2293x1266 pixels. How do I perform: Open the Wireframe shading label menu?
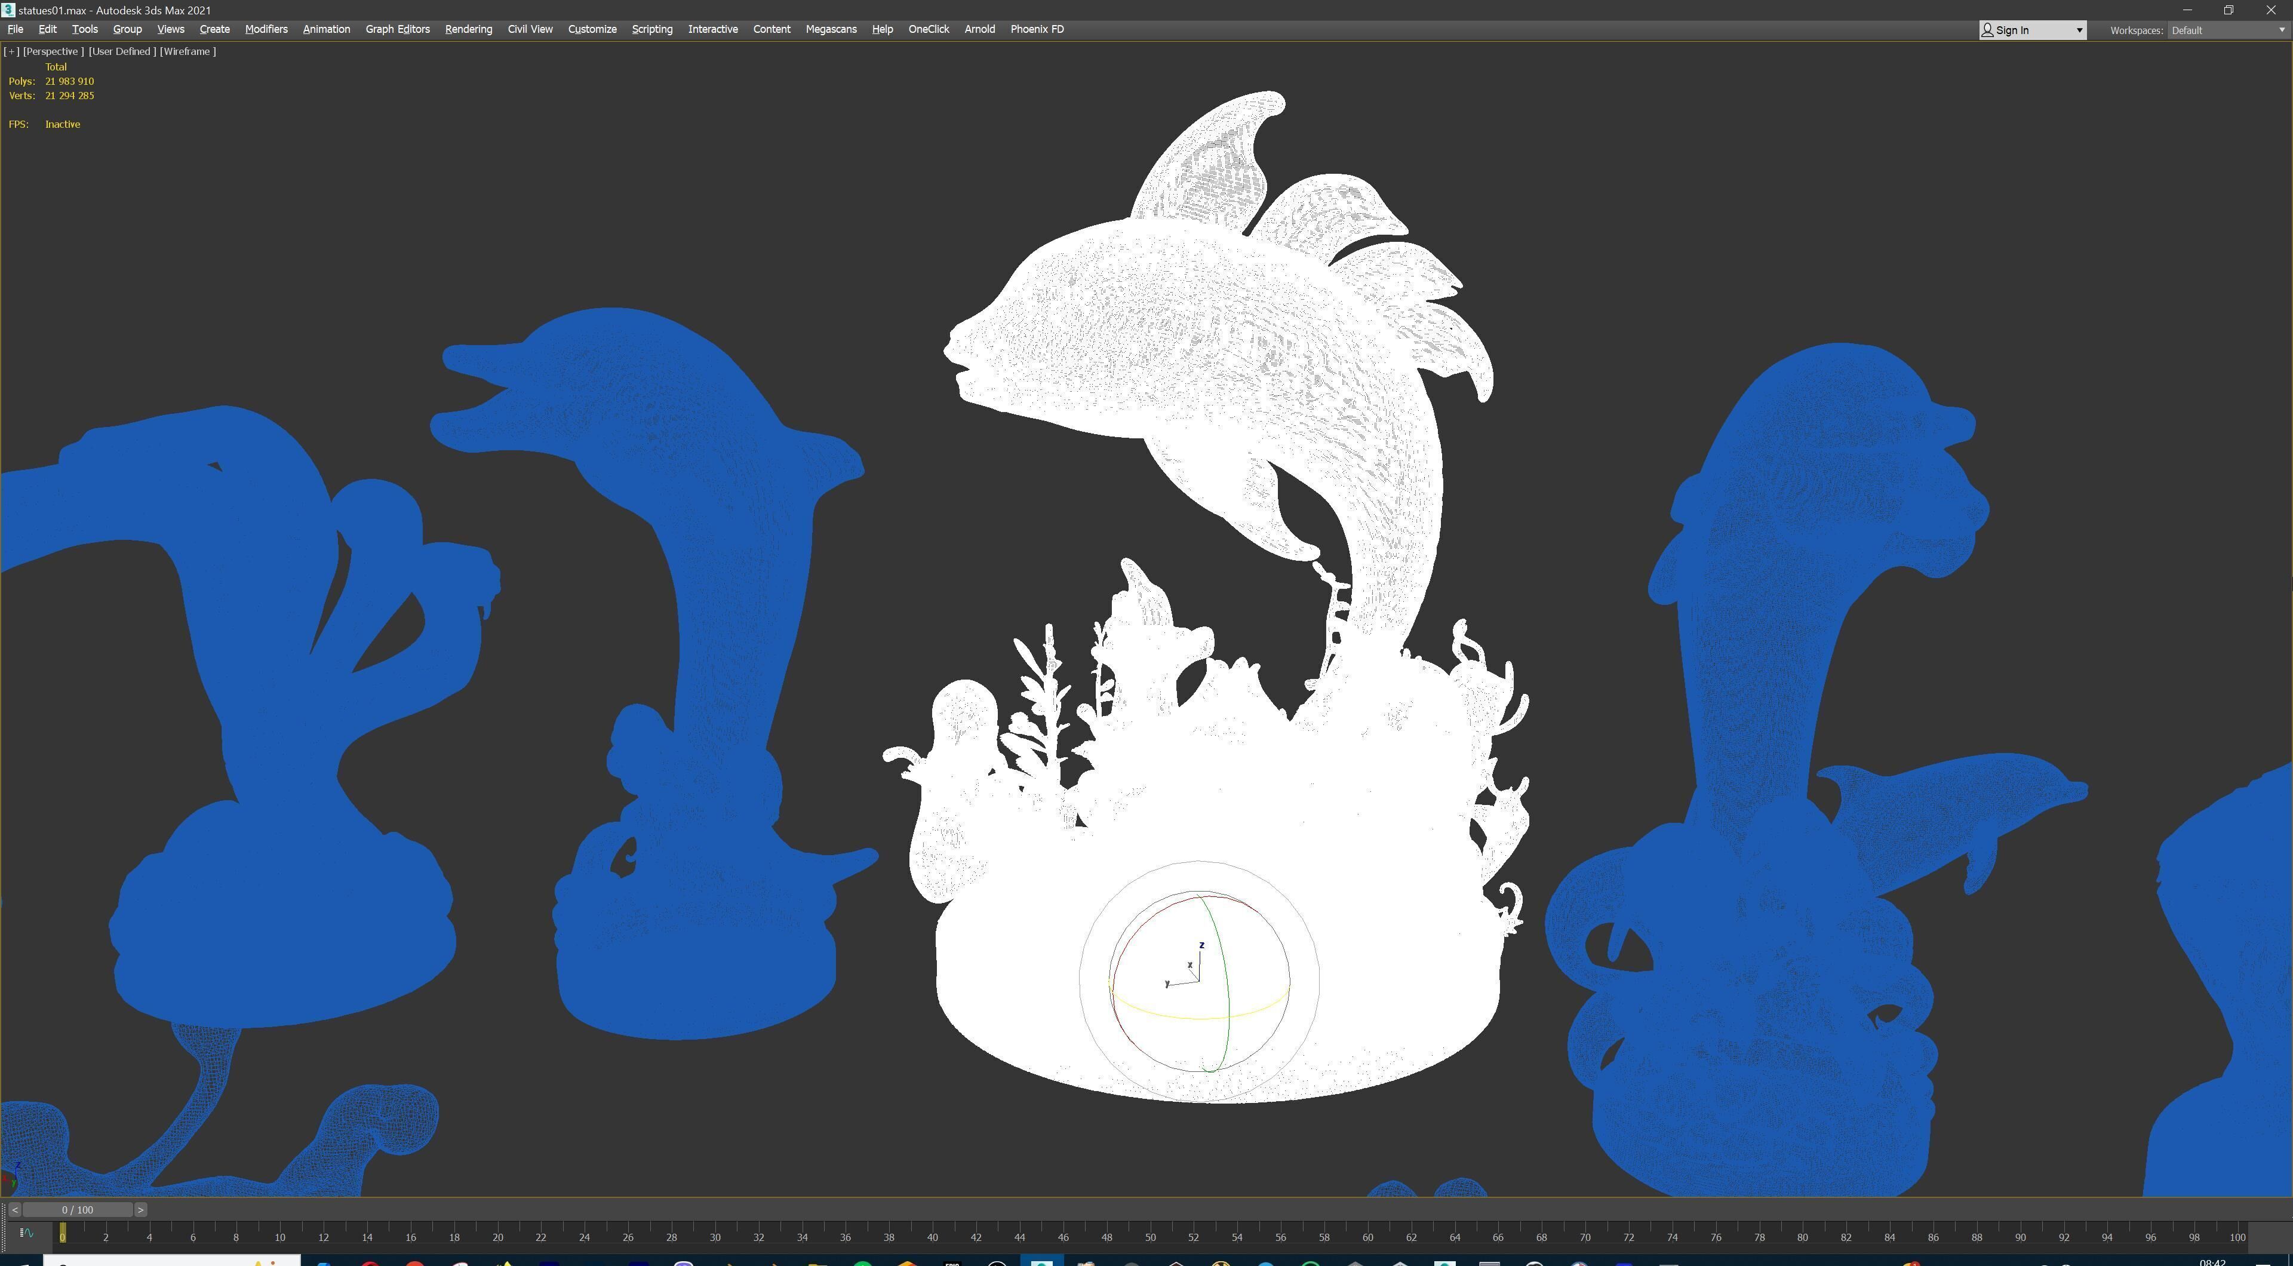(x=188, y=51)
